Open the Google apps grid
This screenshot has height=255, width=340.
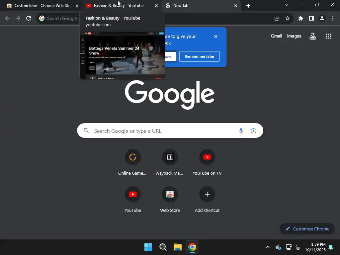pos(329,36)
